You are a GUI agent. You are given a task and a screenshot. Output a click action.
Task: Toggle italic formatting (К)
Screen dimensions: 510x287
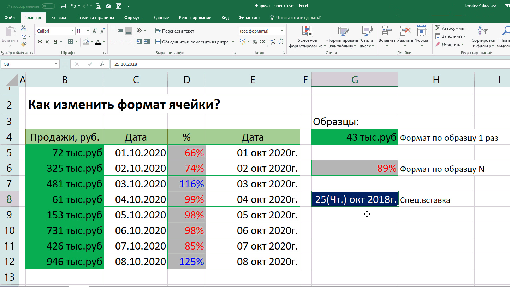tap(48, 42)
